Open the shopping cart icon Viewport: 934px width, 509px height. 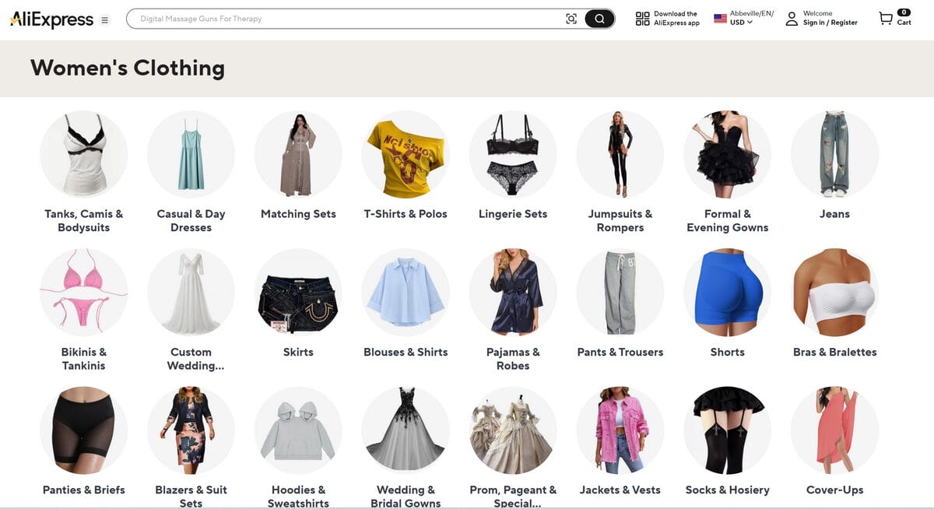pyautogui.click(x=886, y=18)
